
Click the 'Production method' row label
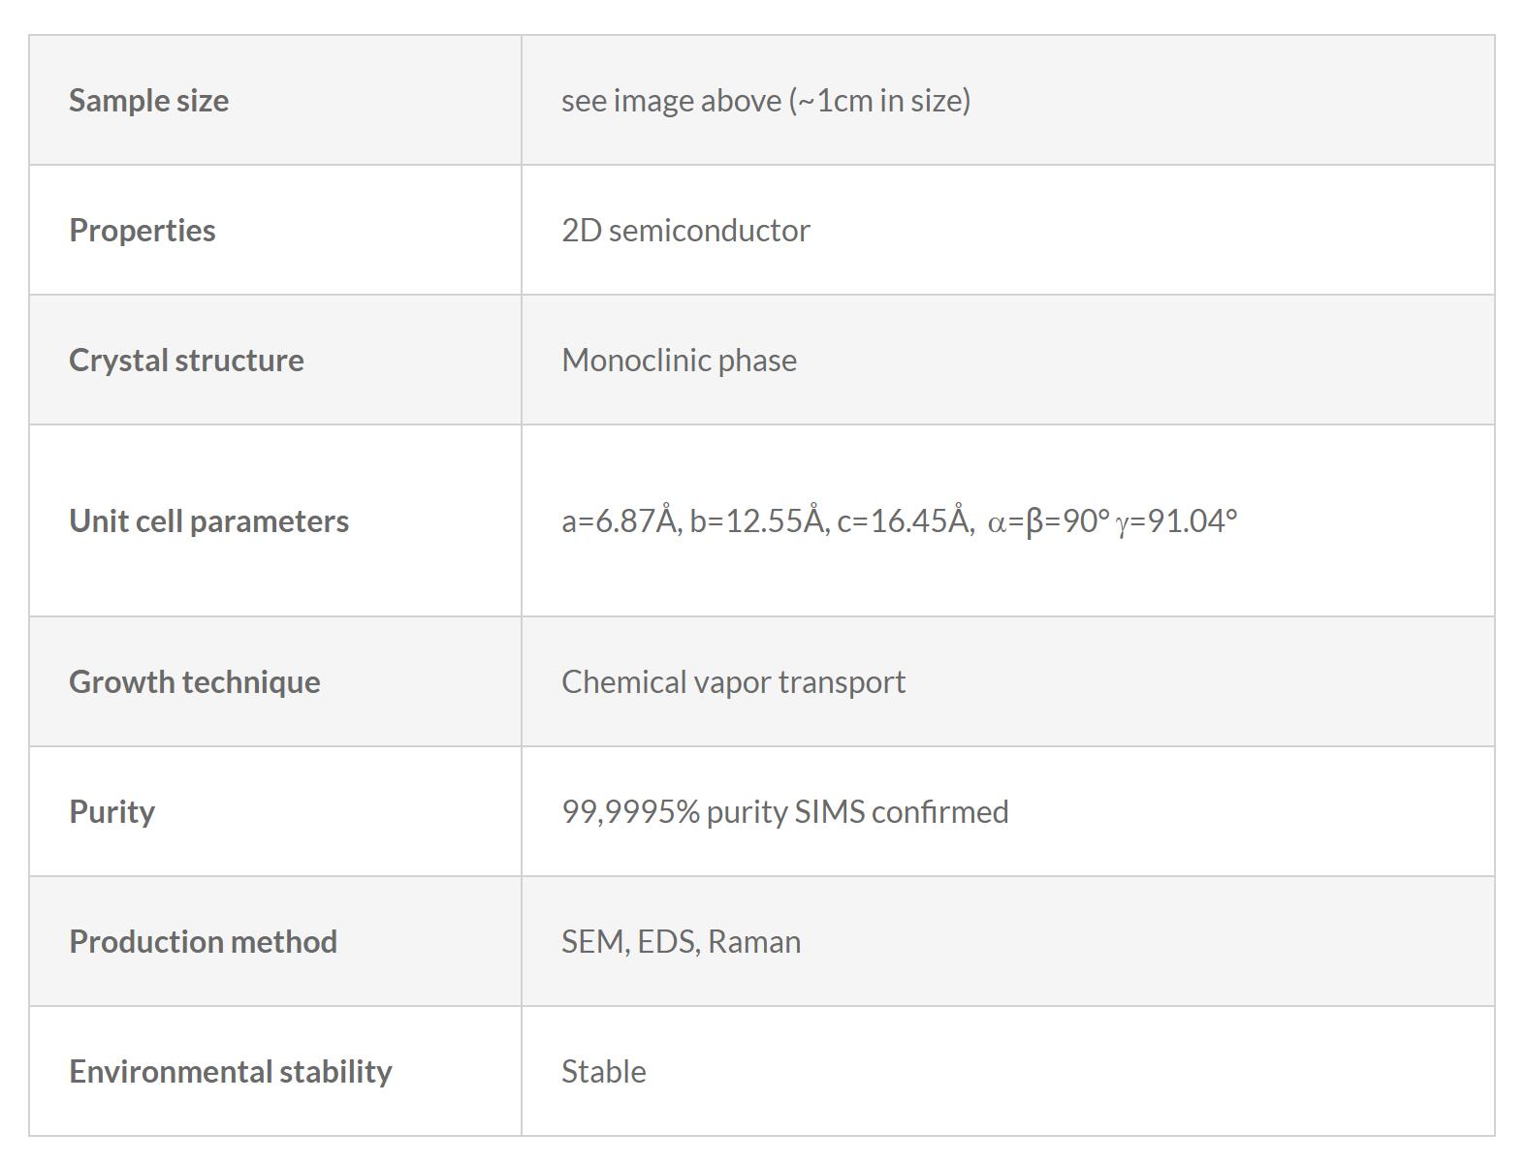click(203, 942)
